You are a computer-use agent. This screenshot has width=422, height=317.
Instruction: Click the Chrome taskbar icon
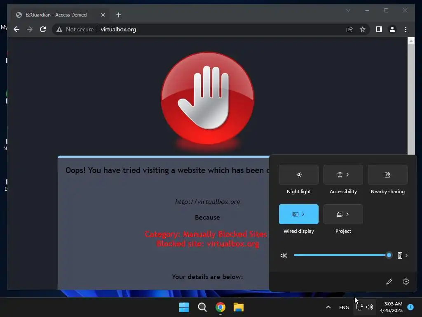(220, 307)
